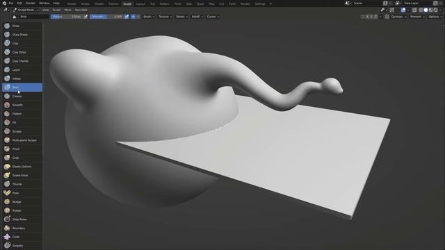Switch to rendered viewport shading

[x=436, y=10]
